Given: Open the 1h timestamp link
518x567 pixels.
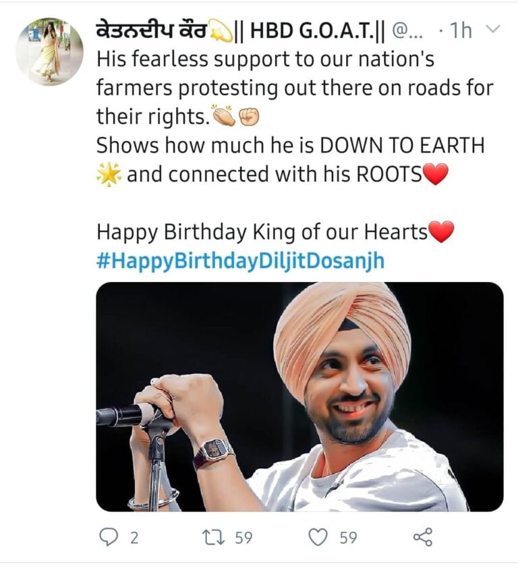Looking at the screenshot, I should [461, 31].
